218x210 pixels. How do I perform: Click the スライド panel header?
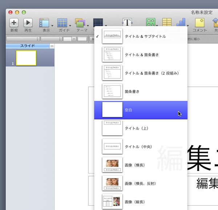tap(28, 46)
